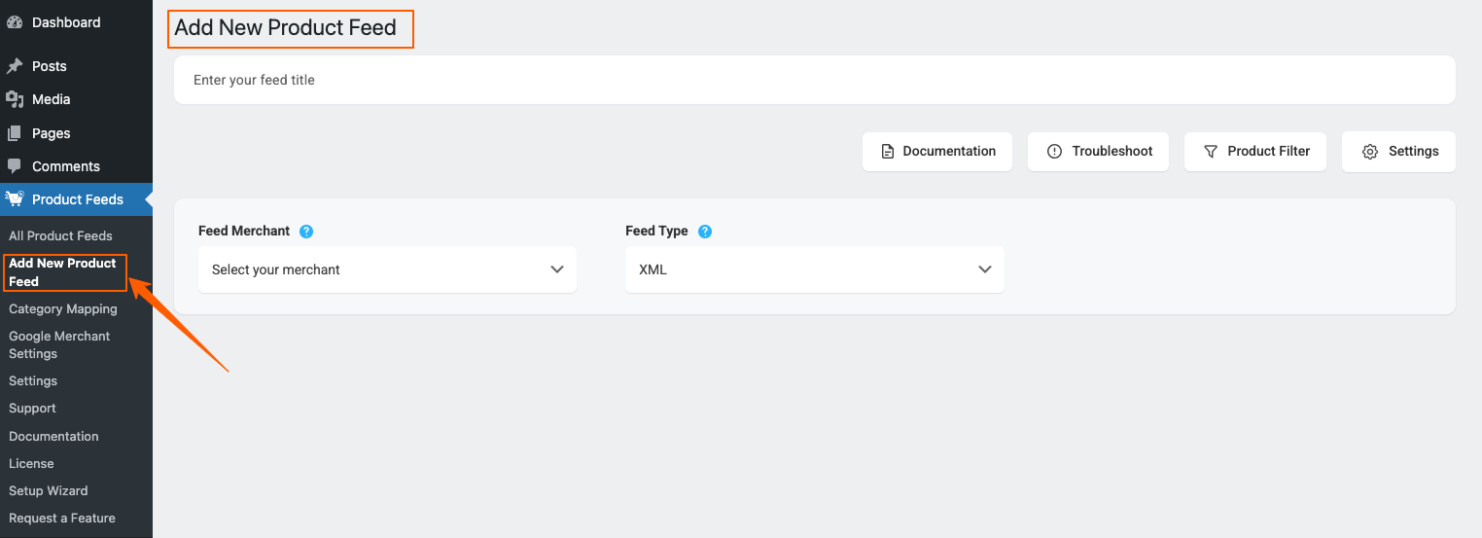Image resolution: width=1482 pixels, height=538 pixels.
Task: Click the Dashboard gauge icon
Action: tap(15, 22)
